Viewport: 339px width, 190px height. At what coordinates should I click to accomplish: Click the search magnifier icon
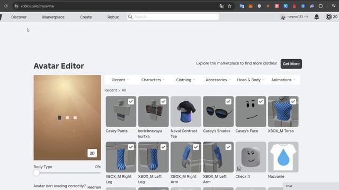click(130, 17)
